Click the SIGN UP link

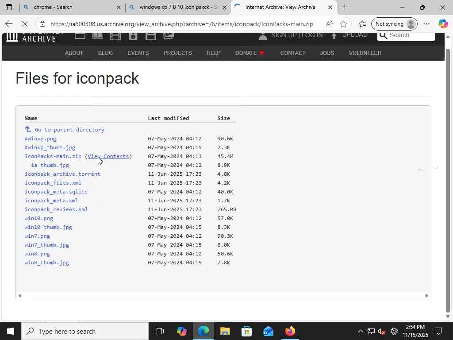(284, 35)
